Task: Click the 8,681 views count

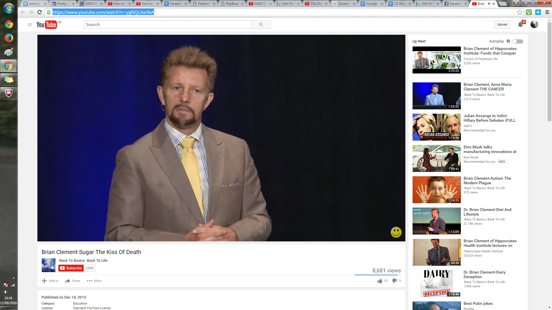Action: 386,270
